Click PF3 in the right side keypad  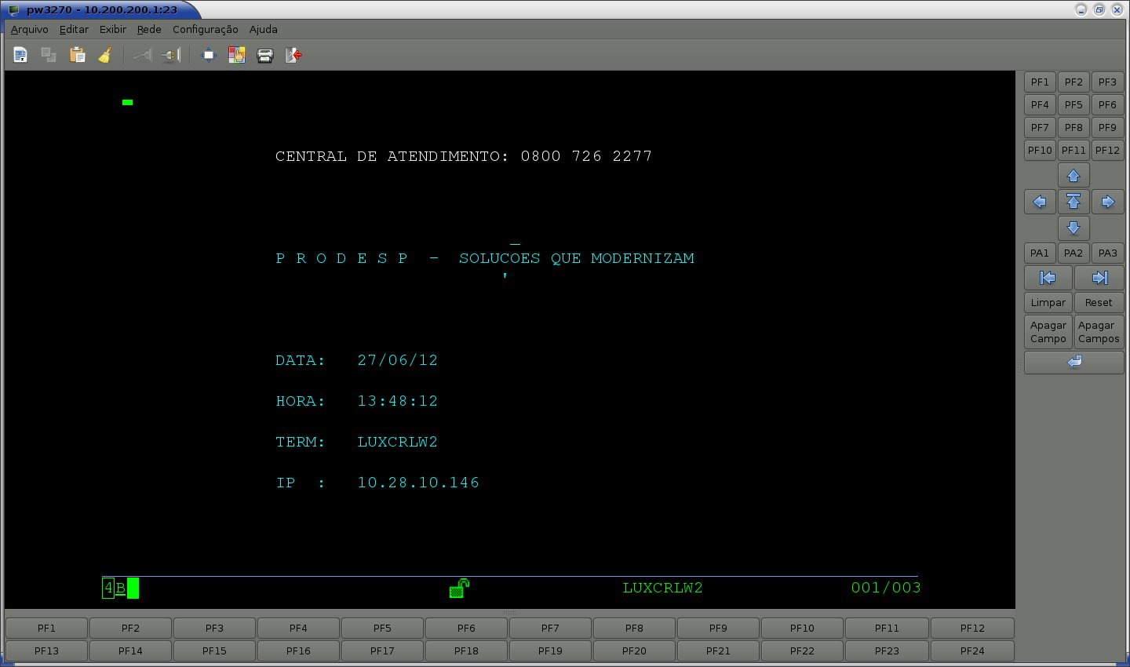click(1107, 82)
